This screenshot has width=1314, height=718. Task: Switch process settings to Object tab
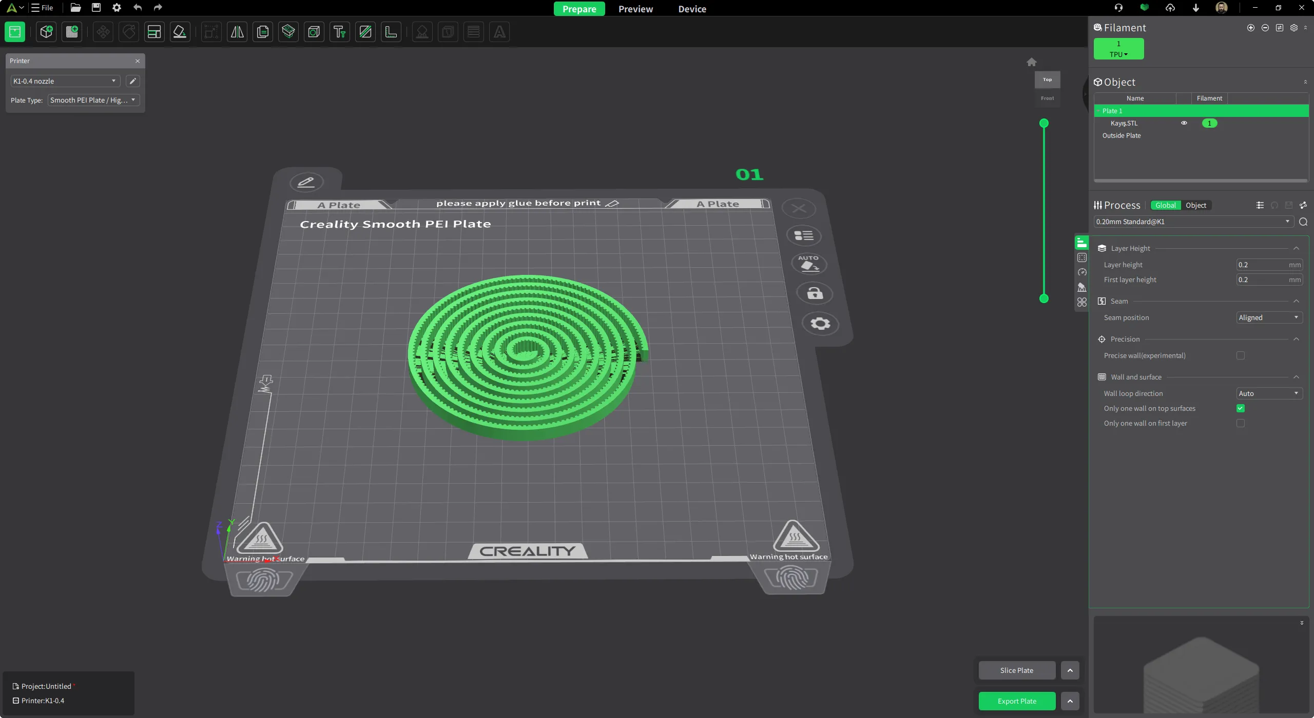(1195, 205)
